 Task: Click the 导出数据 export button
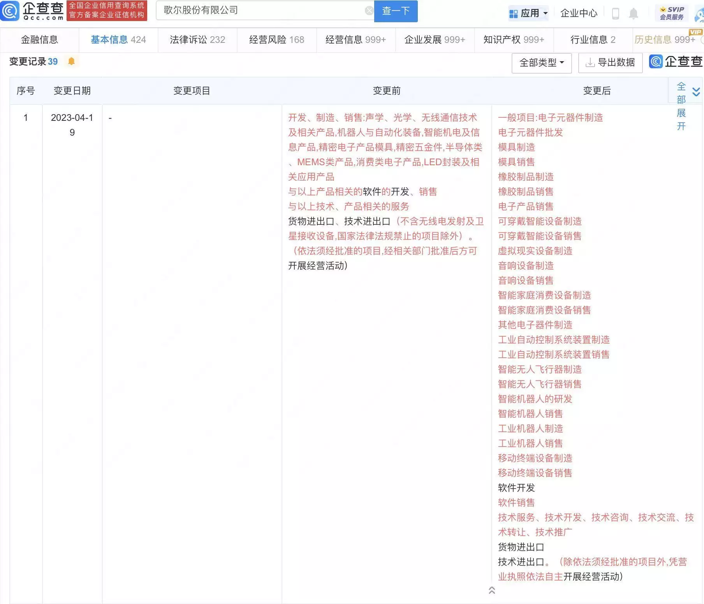click(x=610, y=63)
